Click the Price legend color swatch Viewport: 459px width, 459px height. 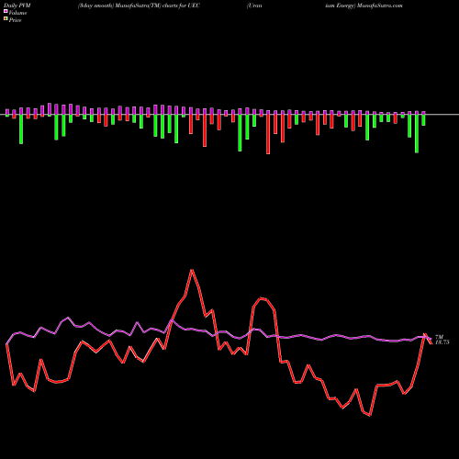click(6, 18)
